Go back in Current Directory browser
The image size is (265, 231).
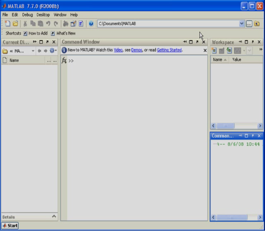39,51
